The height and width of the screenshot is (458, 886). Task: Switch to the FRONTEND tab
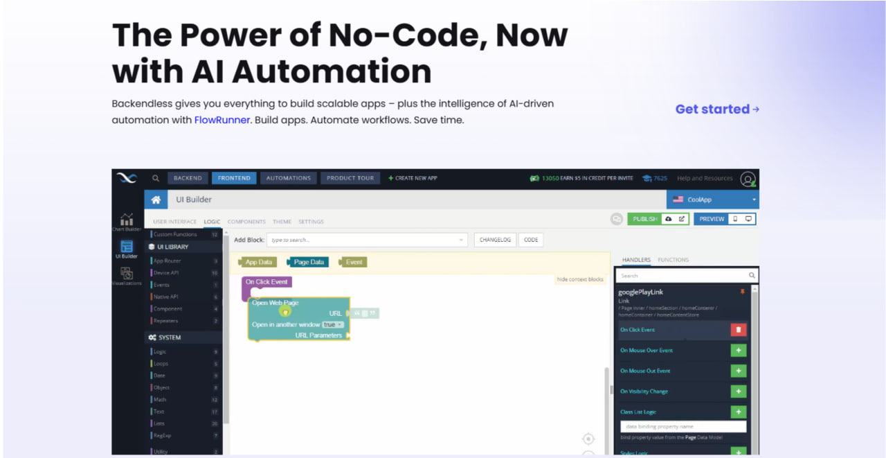tap(234, 178)
